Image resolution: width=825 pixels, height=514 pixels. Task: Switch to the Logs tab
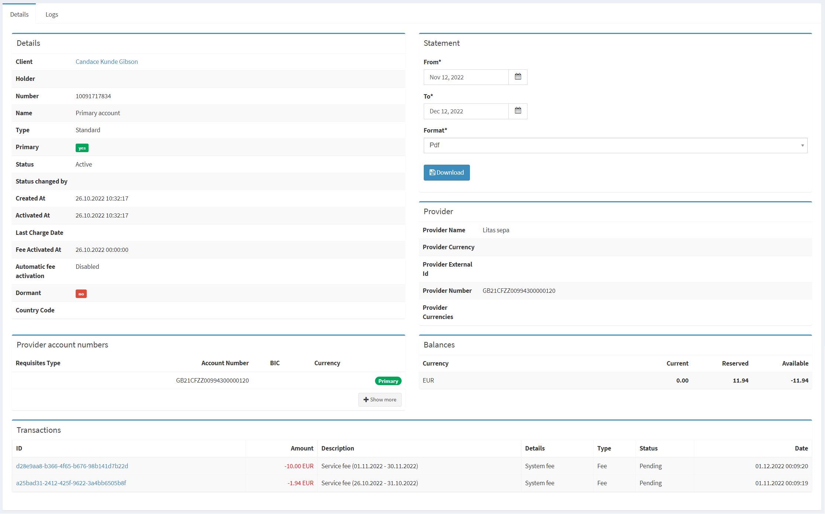pyautogui.click(x=52, y=14)
